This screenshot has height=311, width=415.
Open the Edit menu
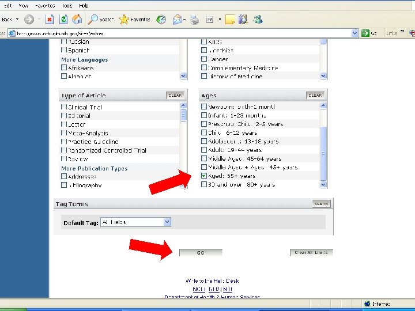point(7,6)
